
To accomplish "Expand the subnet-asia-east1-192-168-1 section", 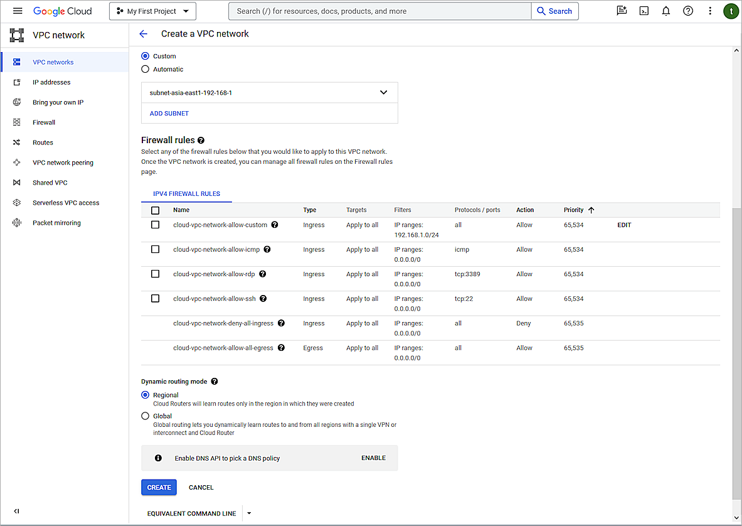I will click(x=383, y=92).
